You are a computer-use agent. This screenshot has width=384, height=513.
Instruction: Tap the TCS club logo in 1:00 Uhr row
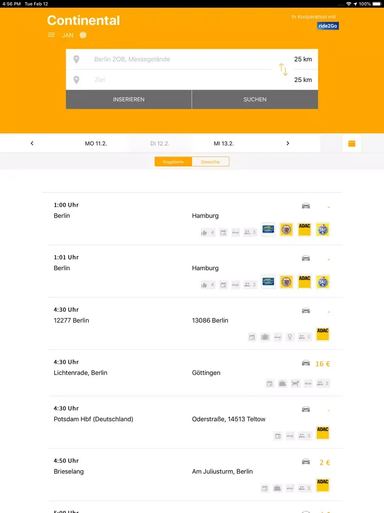click(x=323, y=229)
